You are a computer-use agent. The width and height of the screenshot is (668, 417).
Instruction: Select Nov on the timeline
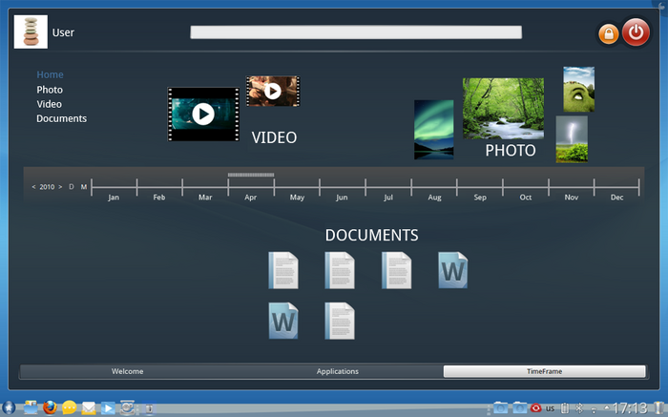pos(572,198)
